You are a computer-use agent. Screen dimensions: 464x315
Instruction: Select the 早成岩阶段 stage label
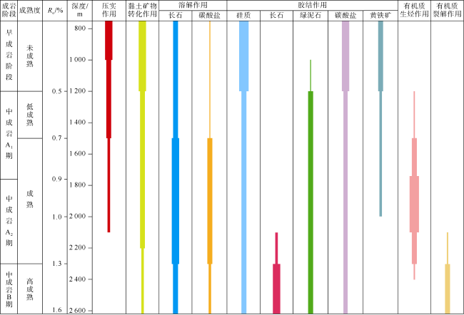[x=9, y=55]
